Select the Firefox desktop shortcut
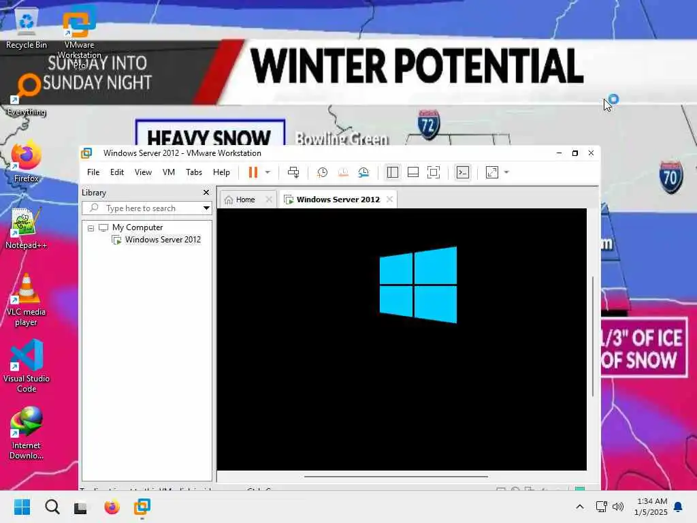Screen dimensions: 697x523 coord(27,161)
